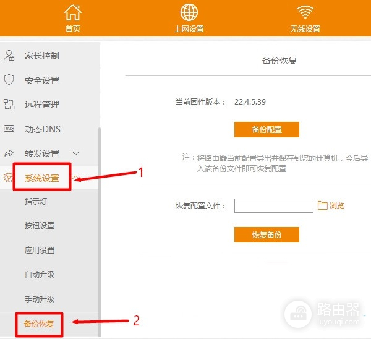Click the DNS icon beside 动态DNS
The image size is (371, 339).
click(x=9, y=129)
